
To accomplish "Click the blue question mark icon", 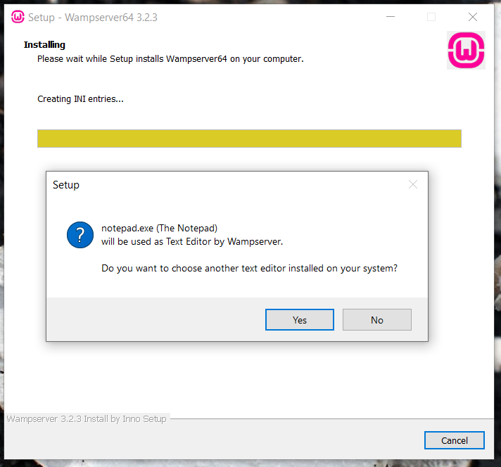I will click(x=80, y=235).
